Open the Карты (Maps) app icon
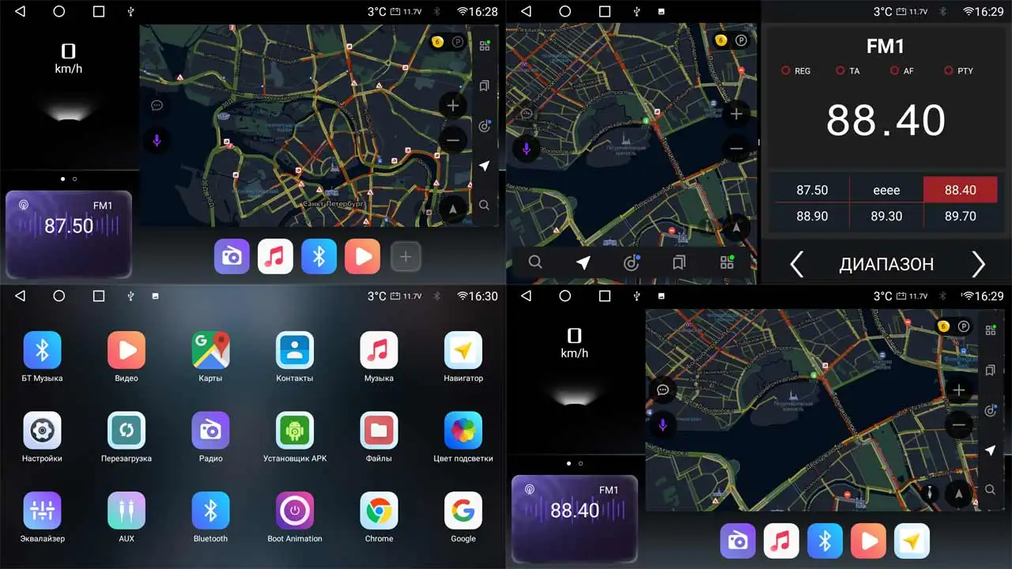The image size is (1012, 569). (210, 351)
